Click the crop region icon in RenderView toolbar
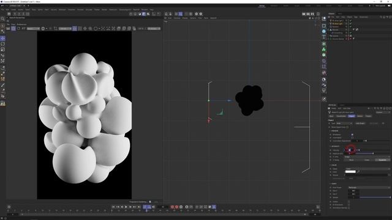 point(56,29)
